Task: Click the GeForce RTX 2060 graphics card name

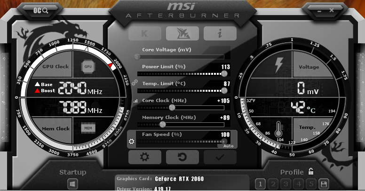Action: pyautogui.click(x=179, y=179)
